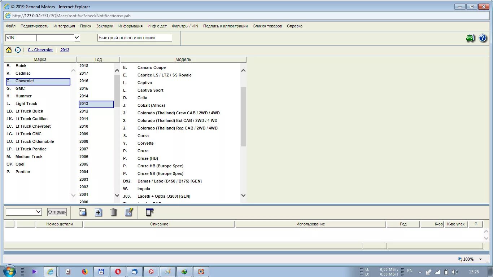Click the quick search Быстрый вызов field

click(135, 38)
